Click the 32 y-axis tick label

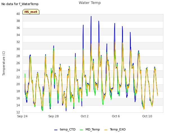pyautogui.click(x=18, y=42)
